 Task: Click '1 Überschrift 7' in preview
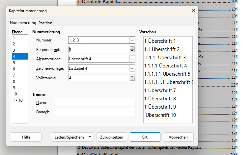point(160,90)
